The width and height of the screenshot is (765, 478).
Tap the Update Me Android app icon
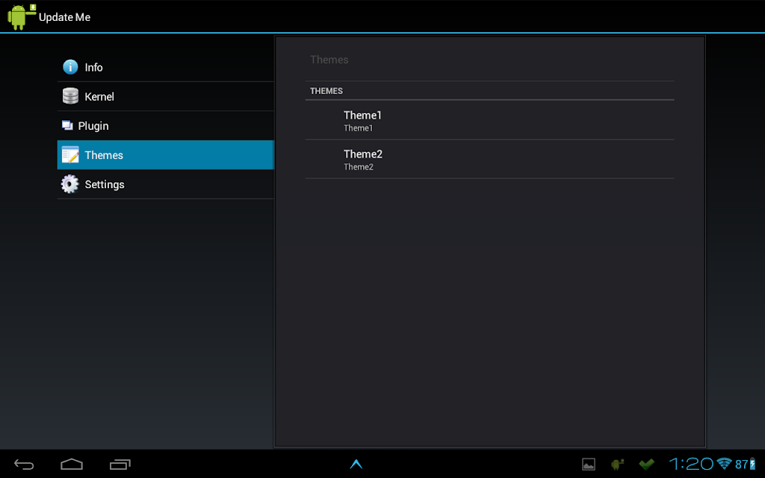(x=22, y=16)
